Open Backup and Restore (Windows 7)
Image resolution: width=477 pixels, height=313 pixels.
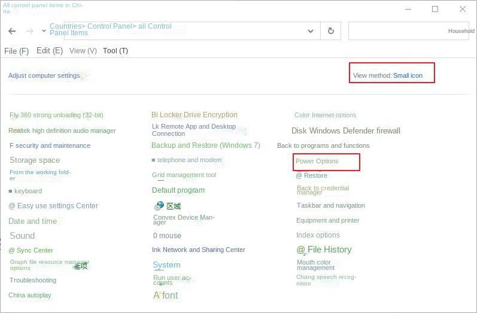click(x=205, y=145)
